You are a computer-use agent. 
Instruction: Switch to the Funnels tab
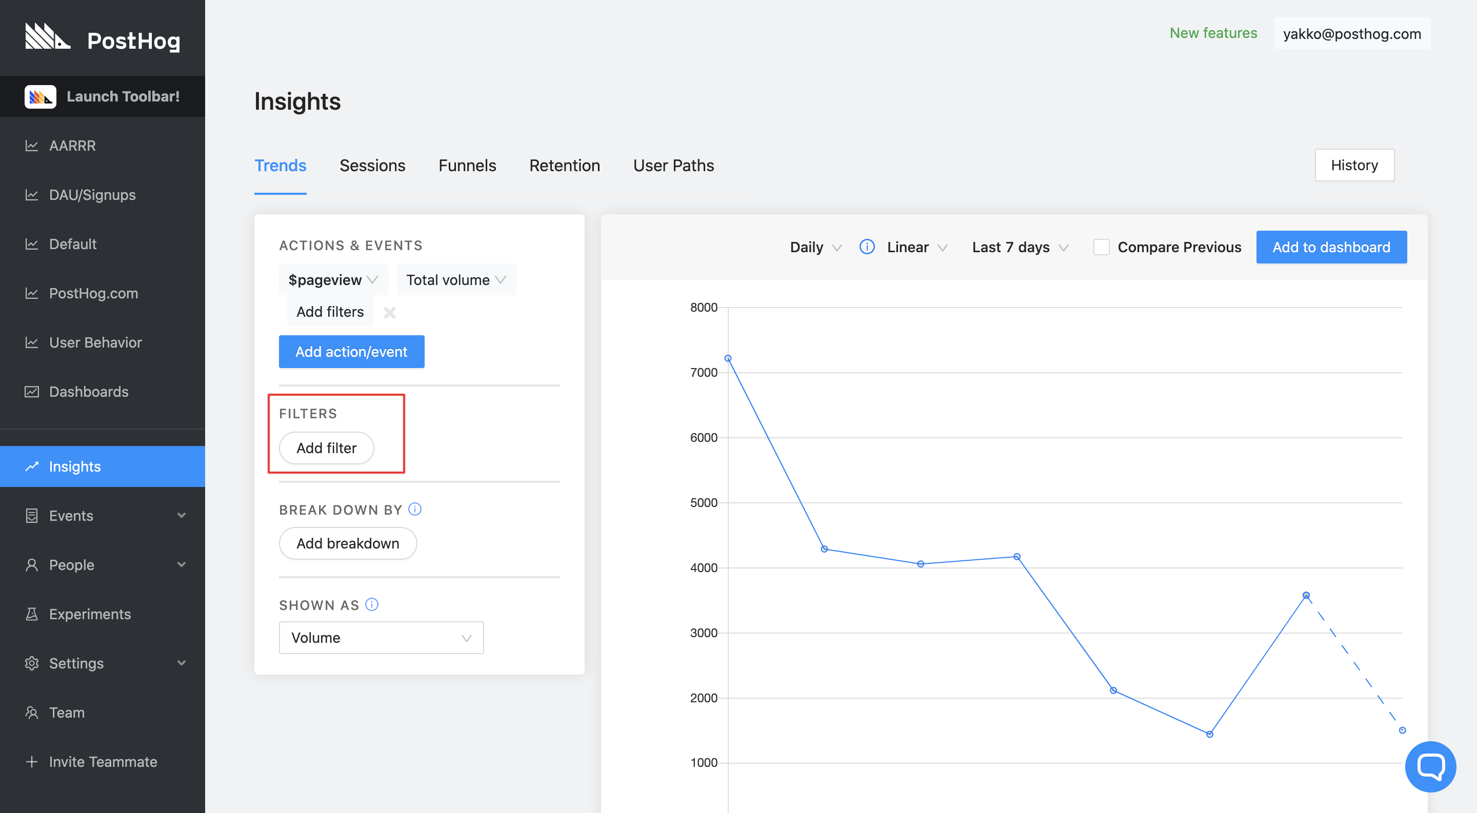[467, 166]
